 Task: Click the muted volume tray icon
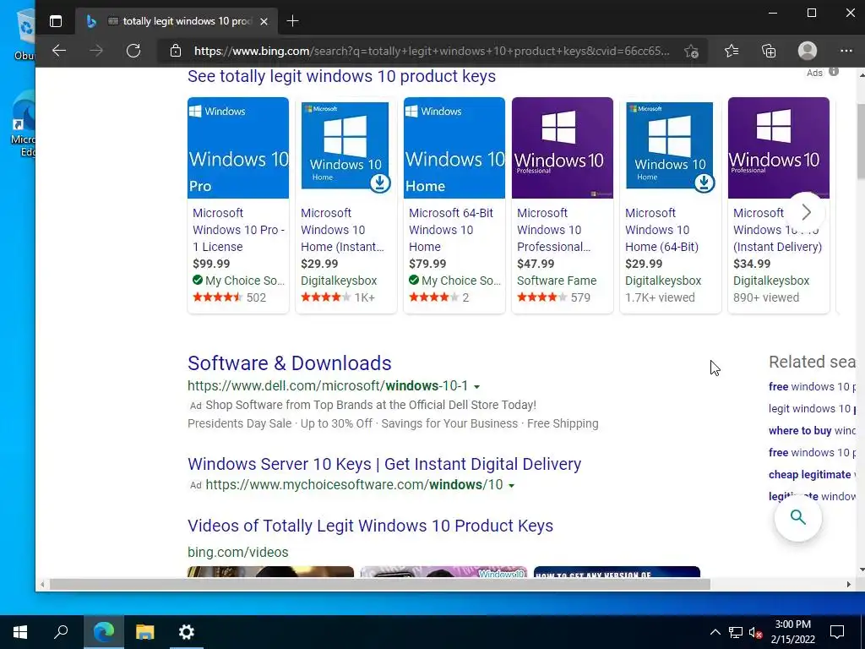pos(755,632)
